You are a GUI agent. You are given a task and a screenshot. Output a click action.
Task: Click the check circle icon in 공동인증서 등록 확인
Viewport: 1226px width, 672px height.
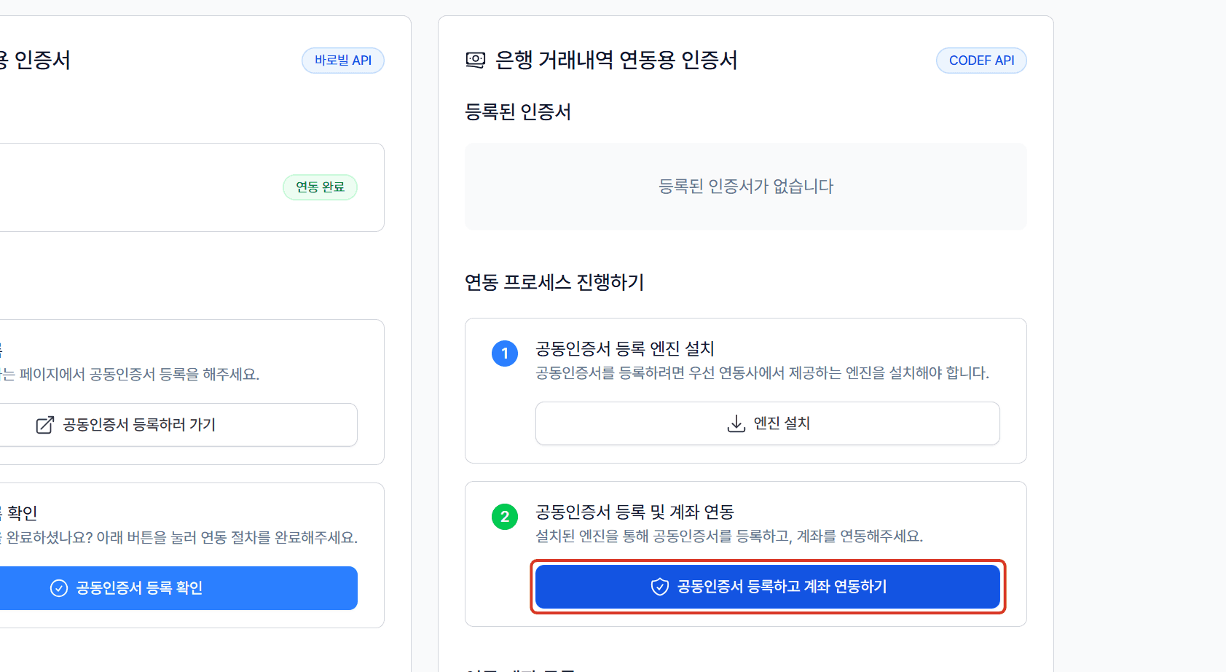[59, 588]
